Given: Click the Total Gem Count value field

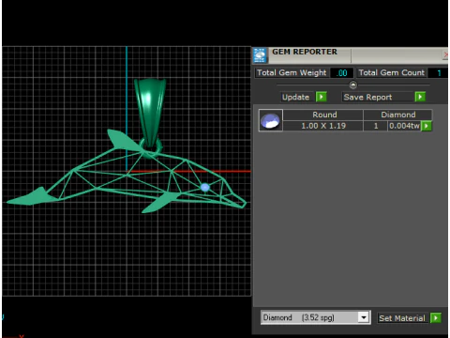Looking at the screenshot, I should 439,73.
